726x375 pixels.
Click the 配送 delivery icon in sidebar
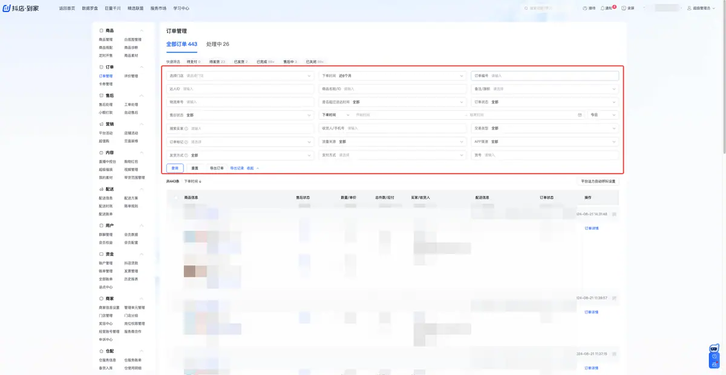(101, 189)
